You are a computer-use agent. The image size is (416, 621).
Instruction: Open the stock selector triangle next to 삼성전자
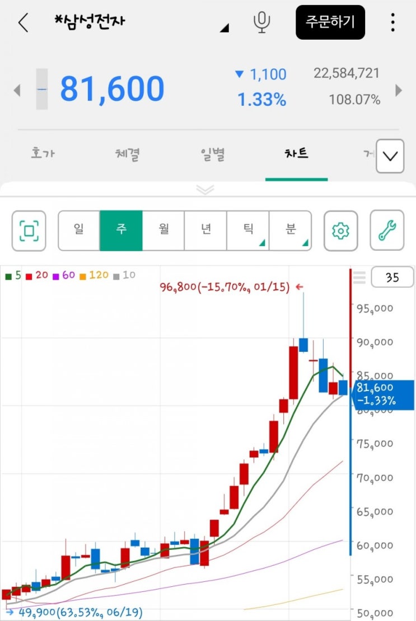[225, 28]
